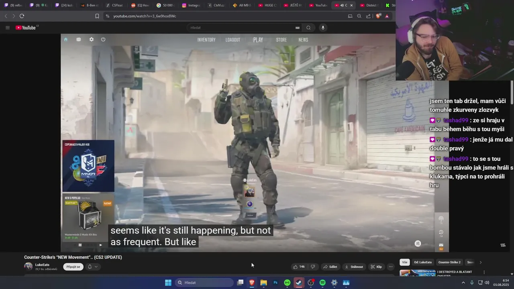Select LOADOUT in the CS2 menu
Image resolution: width=514 pixels, height=289 pixels.
tap(233, 40)
